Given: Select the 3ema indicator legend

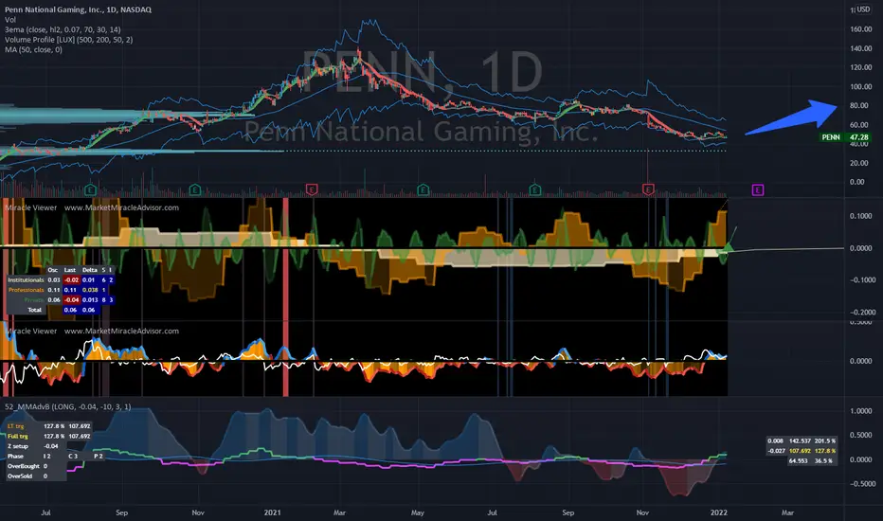Looking at the screenshot, I should click(63, 30).
